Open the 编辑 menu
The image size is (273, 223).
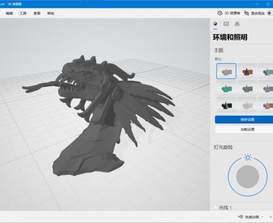point(9,13)
